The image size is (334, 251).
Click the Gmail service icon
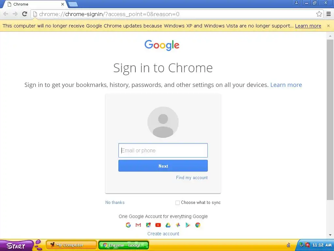pyautogui.click(x=138, y=225)
